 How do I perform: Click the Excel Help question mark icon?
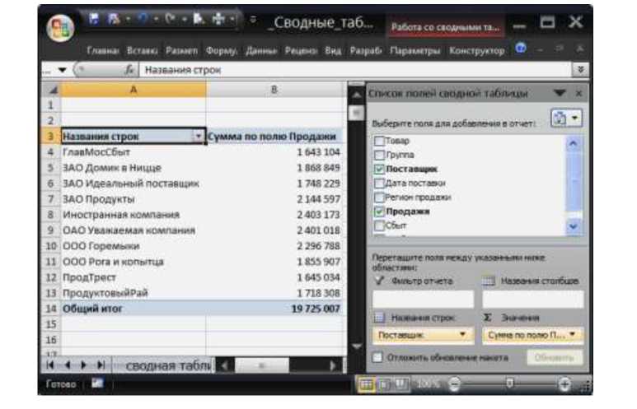point(521,50)
